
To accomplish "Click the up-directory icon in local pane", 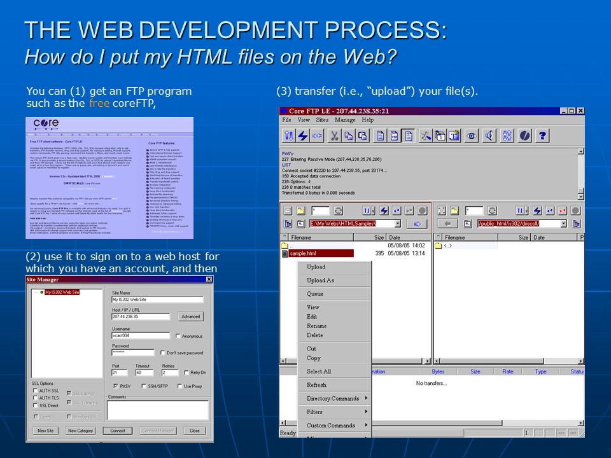I will coord(301,223).
